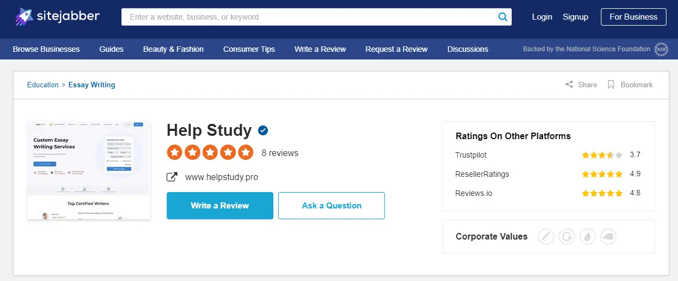Click the 8 reviews link
This screenshot has width=678, height=281.
(280, 153)
